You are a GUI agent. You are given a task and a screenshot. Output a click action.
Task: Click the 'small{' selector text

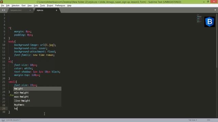click(13, 82)
